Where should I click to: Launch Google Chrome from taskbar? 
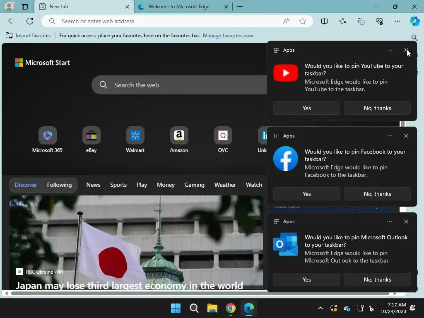(230, 308)
